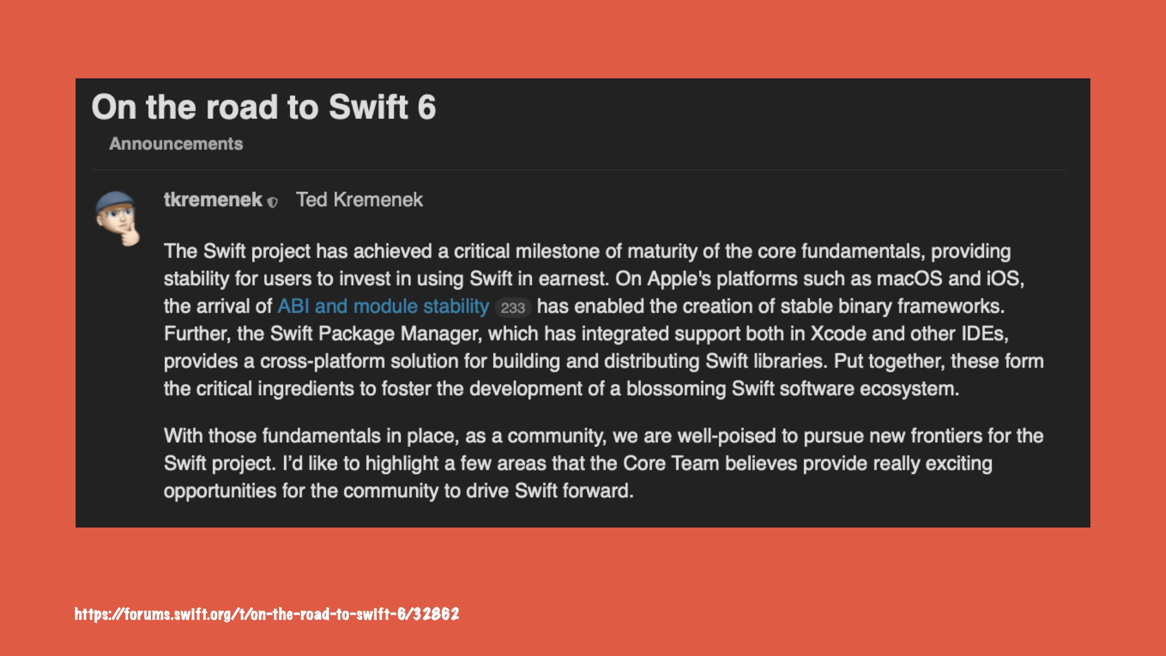The width and height of the screenshot is (1166, 656).
Task: Open the tkremenek username profile
Action: (213, 200)
